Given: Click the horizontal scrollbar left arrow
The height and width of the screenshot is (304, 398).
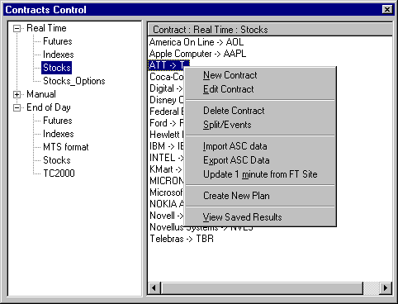Looking at the screenshot, I should pos(154,288).
